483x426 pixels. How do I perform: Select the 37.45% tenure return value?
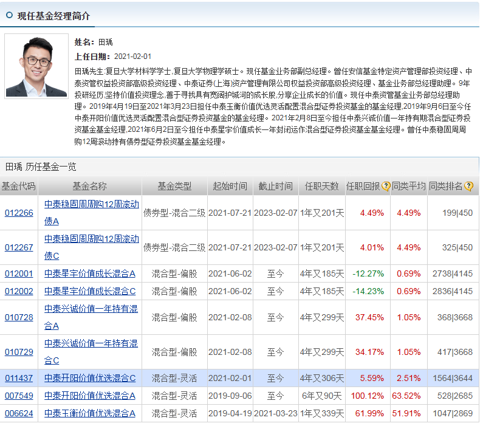pyautogui.click(x=369, y=317)
